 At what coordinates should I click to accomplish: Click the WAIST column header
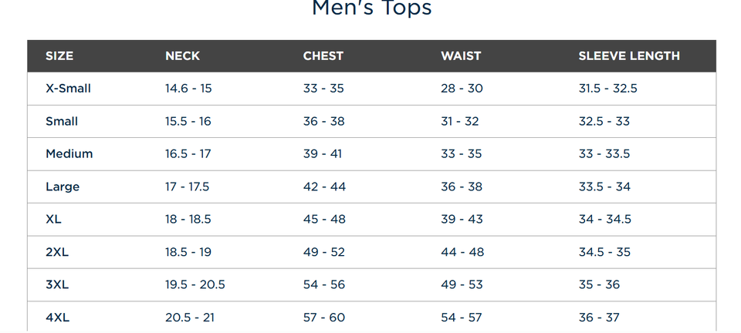461,56
